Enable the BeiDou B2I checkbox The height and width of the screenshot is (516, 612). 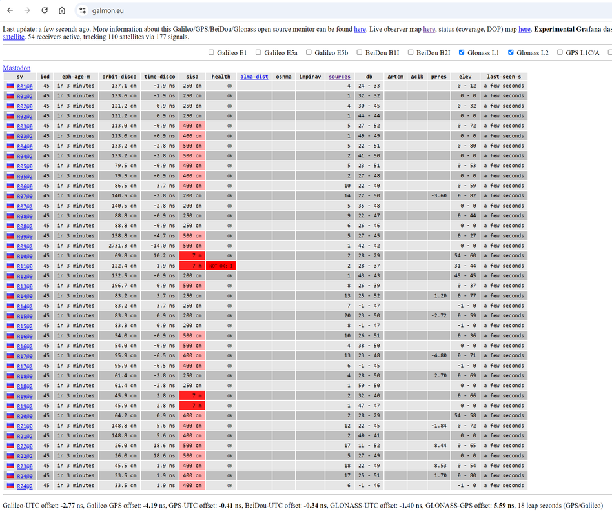411,52
